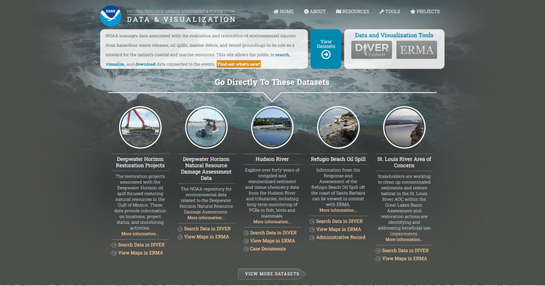Click the St. Louis River circular photo
The width and height of the screenshot is (545, 286).
pyautogui.click(x=404, y=128)
